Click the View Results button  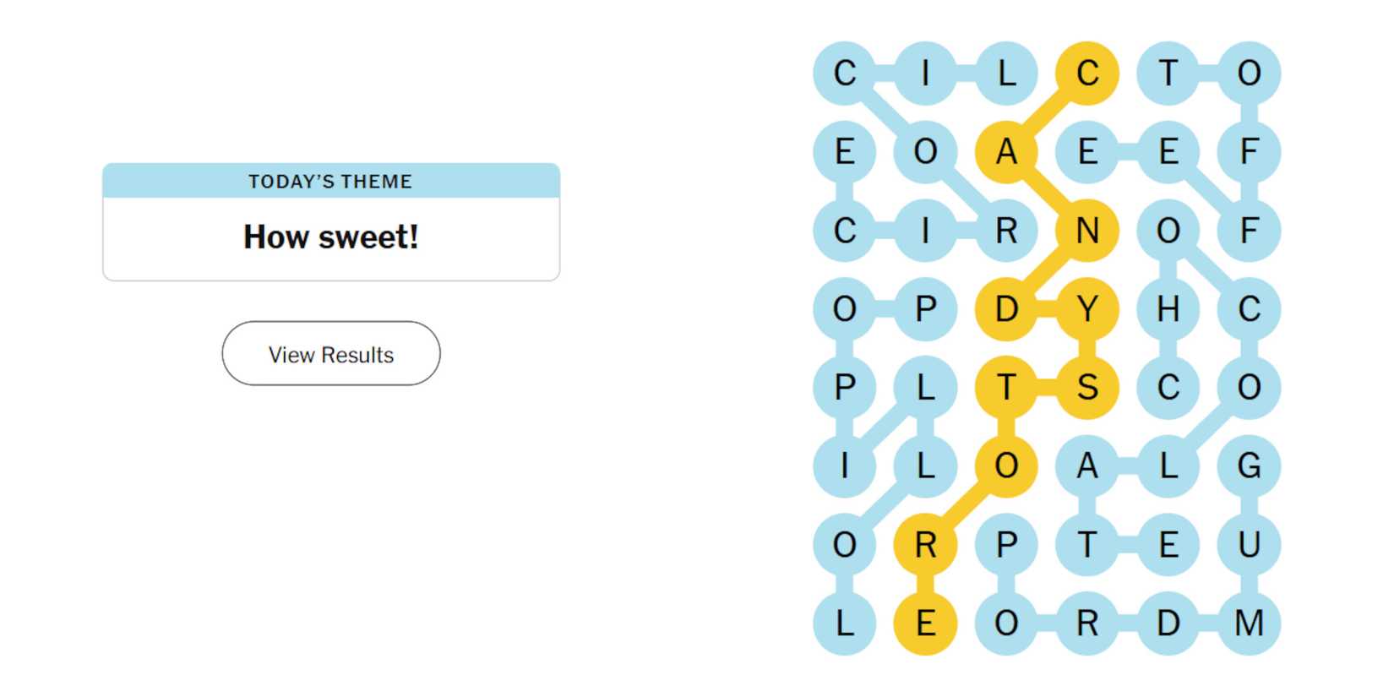tap(330, 354)
